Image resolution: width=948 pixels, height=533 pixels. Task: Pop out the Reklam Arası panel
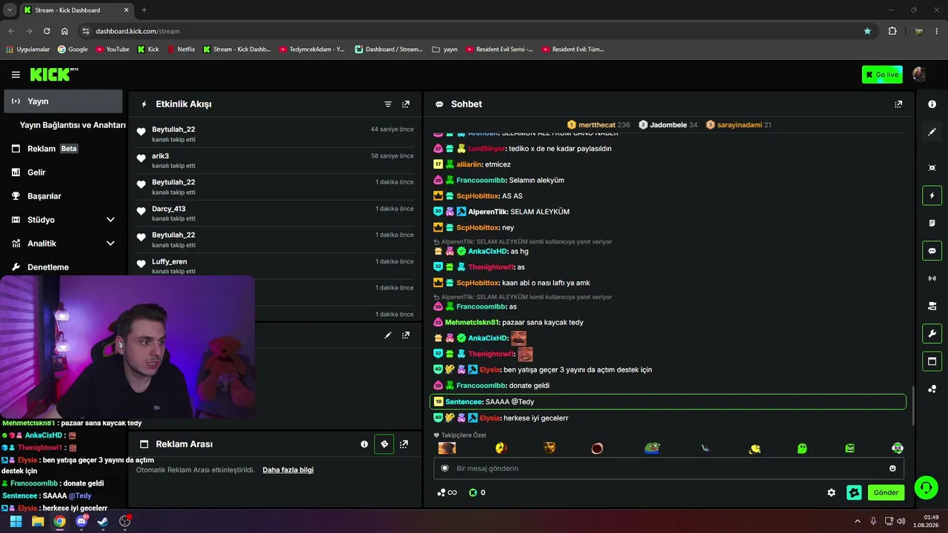(x=404, y=444)
